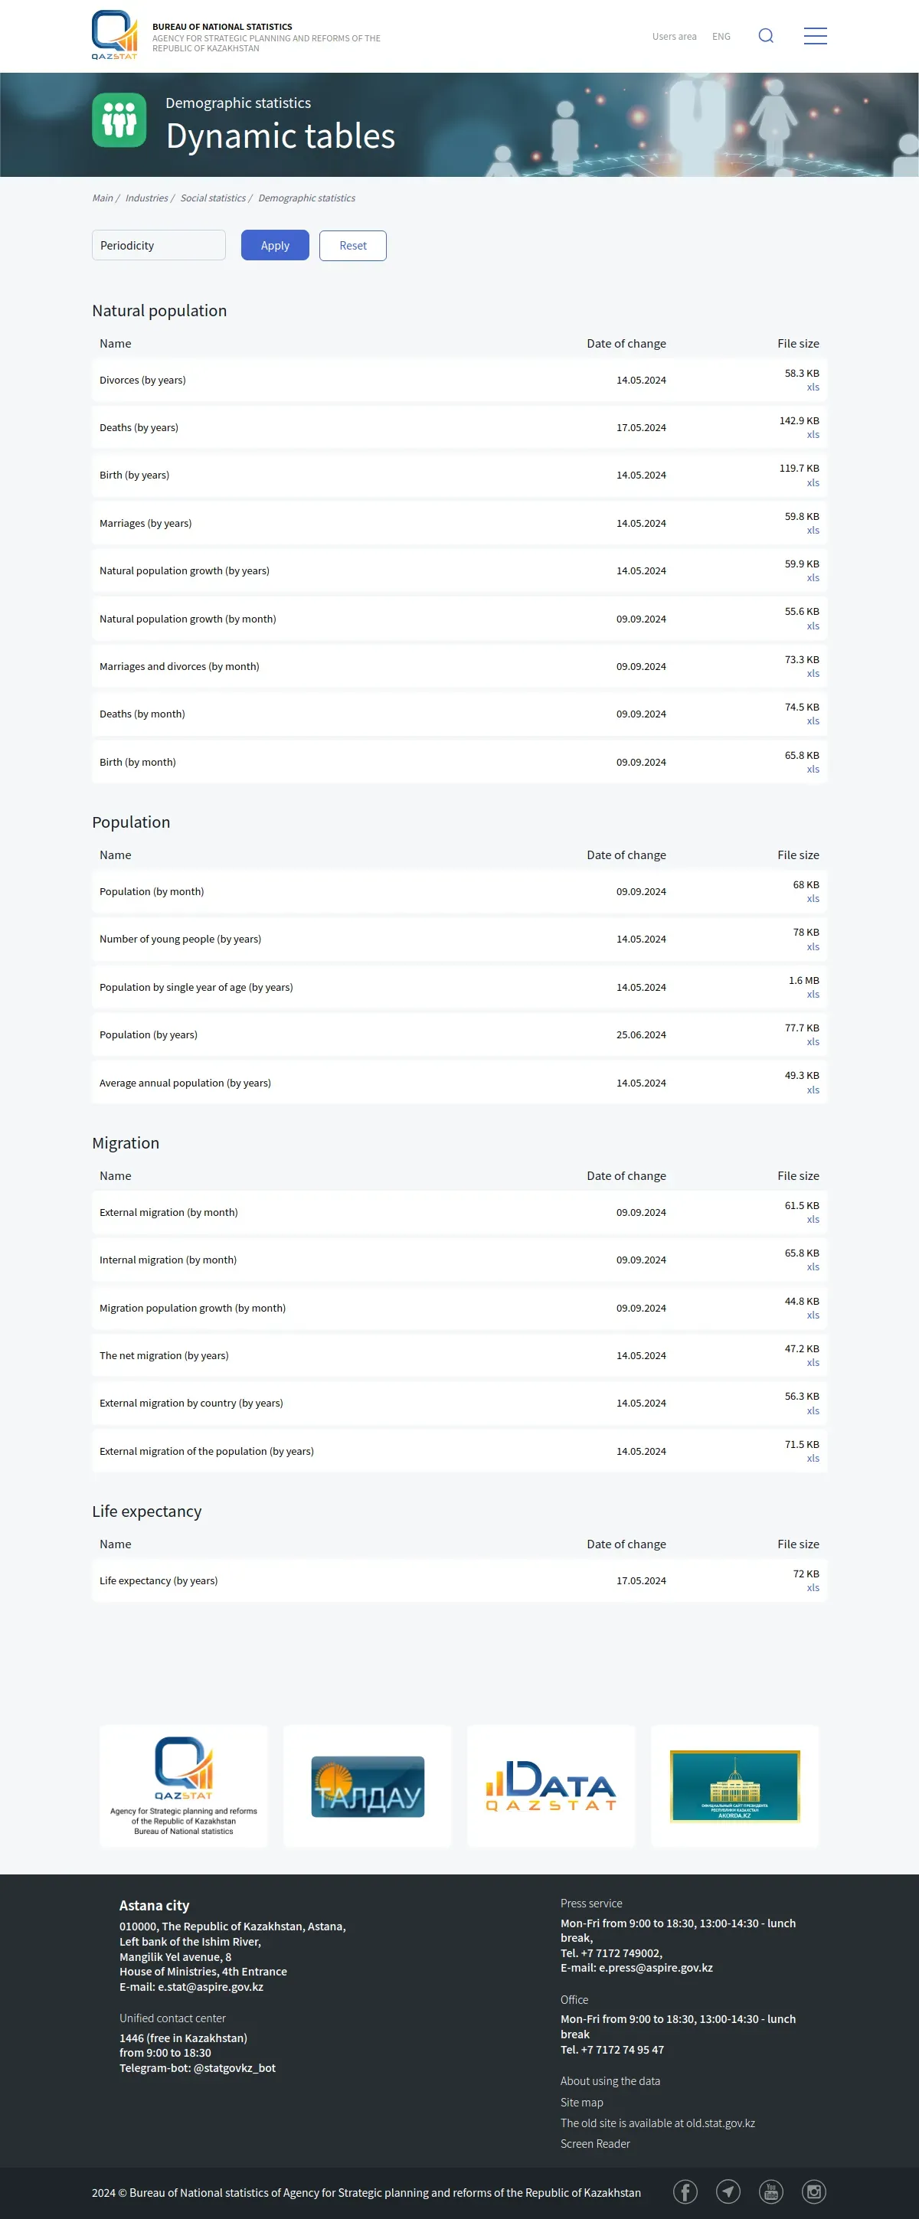
Task: Open the Telegram social icon
Action: click(x=728, y=2191)
